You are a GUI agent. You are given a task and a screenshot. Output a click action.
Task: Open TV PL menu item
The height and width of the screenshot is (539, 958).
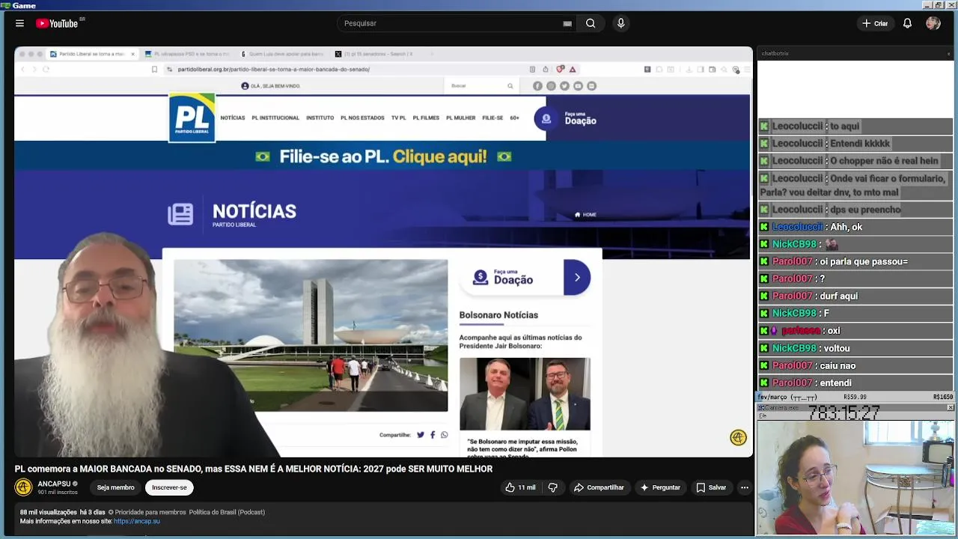click(x=398, y=118)
